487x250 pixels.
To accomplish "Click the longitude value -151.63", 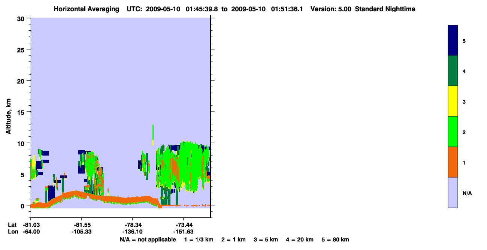I will point(183,232).
